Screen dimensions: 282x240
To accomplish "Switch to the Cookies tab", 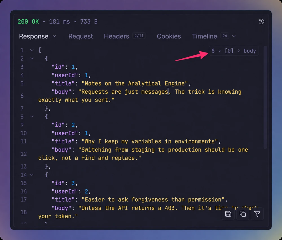I will 169,36.
